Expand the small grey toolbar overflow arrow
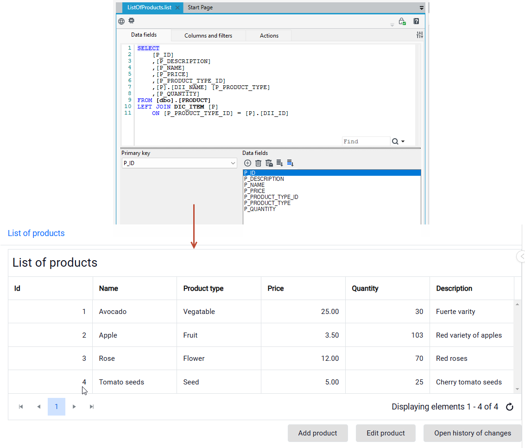 (x=392, y=25)
